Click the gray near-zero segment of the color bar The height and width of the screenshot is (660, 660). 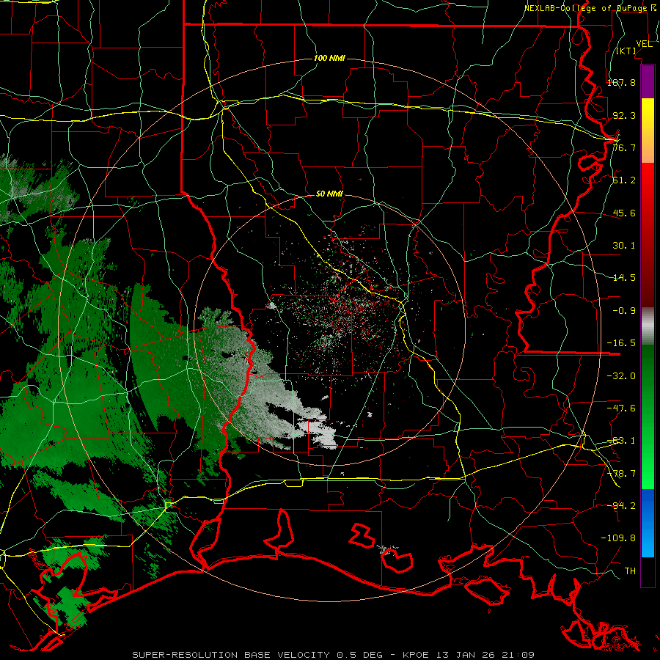pyautogui.click(x=648, y=326)
